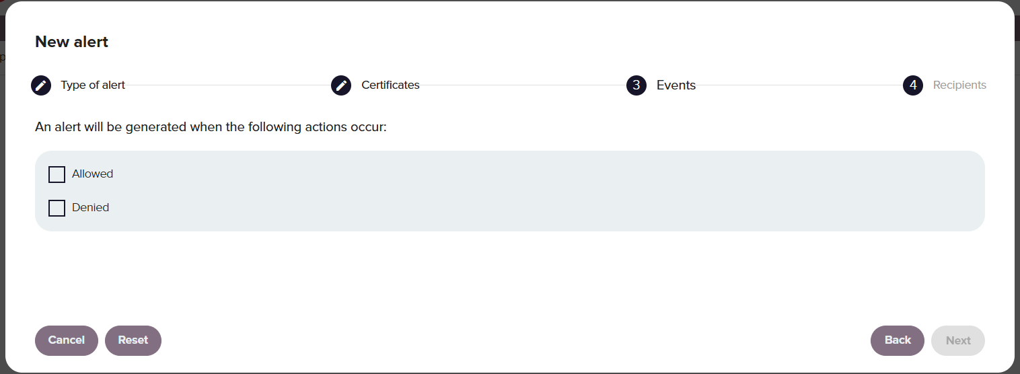Click the pencil icon beside Type of alert
The width and height of the screenshot is (1020, 374).
point(41,85)
